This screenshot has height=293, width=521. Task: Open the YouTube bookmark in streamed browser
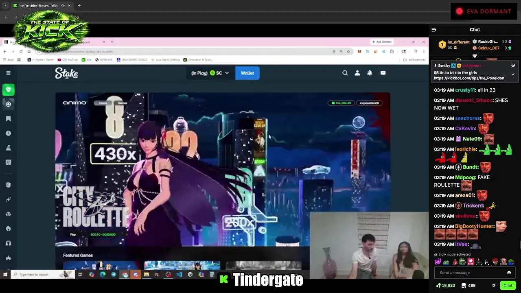point(68,60)
